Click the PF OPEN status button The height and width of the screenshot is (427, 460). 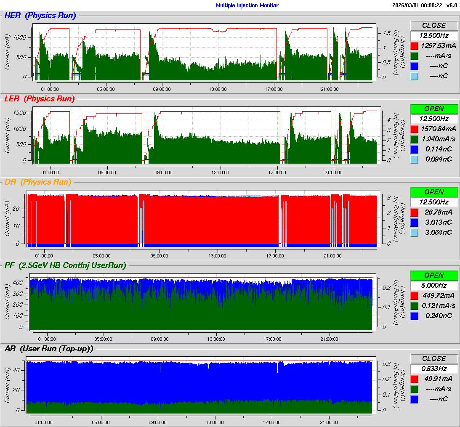(x=434, y=276)
